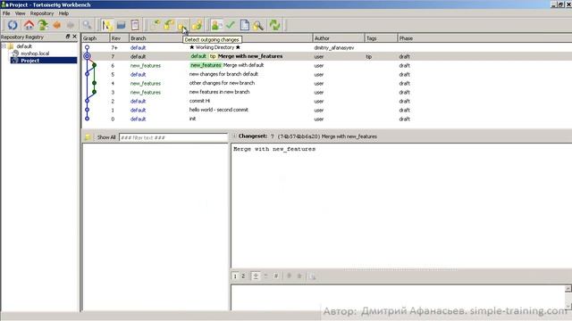This screenshot has width=572, height=321.
Task: Click the green circular arrows icon
Action: coord(274,25)
